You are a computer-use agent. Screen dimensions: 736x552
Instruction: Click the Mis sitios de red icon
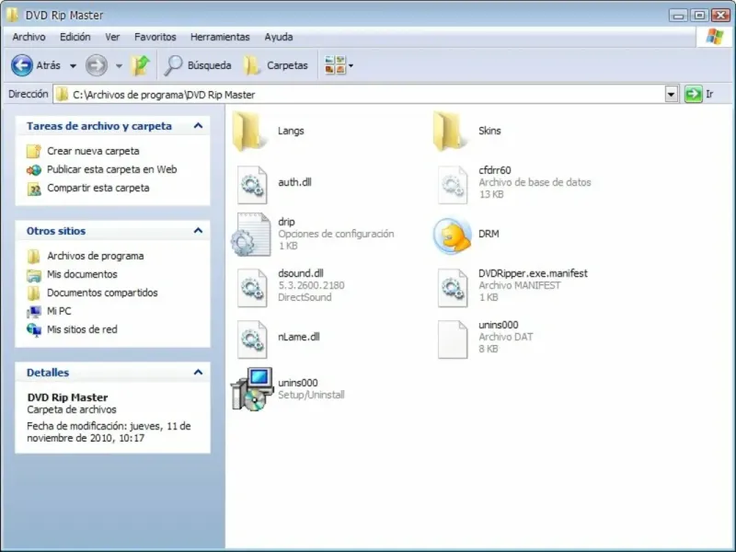point(34,330)
